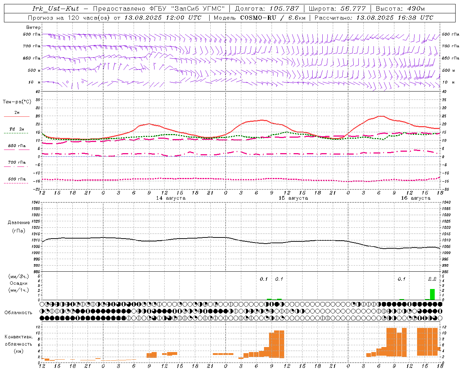Click the 0.1 precipitation value on 16 августа

tap(402, 279)
